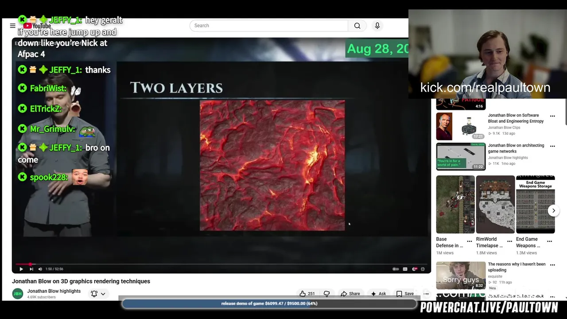Toggle closed captions (CC) button
This screenshot has width=567, height=319.
pyautogui.click(x=405, y=269)
